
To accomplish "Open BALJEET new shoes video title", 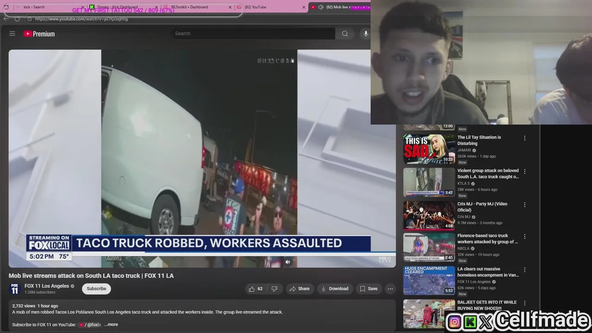I will pyautogui.click(x=487, y=305).
